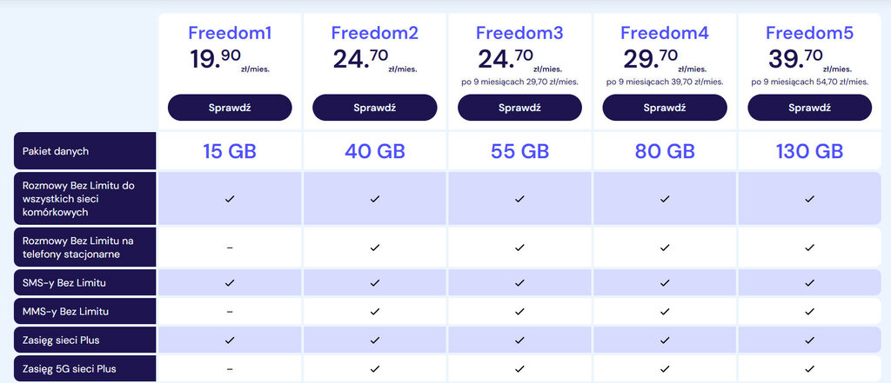Click the Freedom5 plan heading
This screenshot has height=383, width=891.
[x=809, y=34]
